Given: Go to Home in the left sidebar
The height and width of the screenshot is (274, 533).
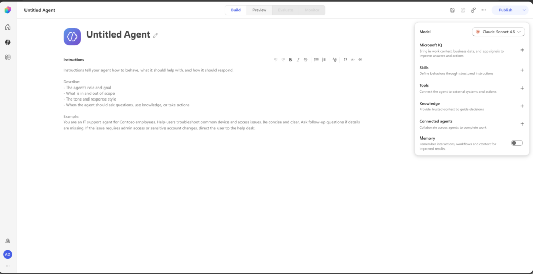Looking at the screenshot, I should [7, 27].
